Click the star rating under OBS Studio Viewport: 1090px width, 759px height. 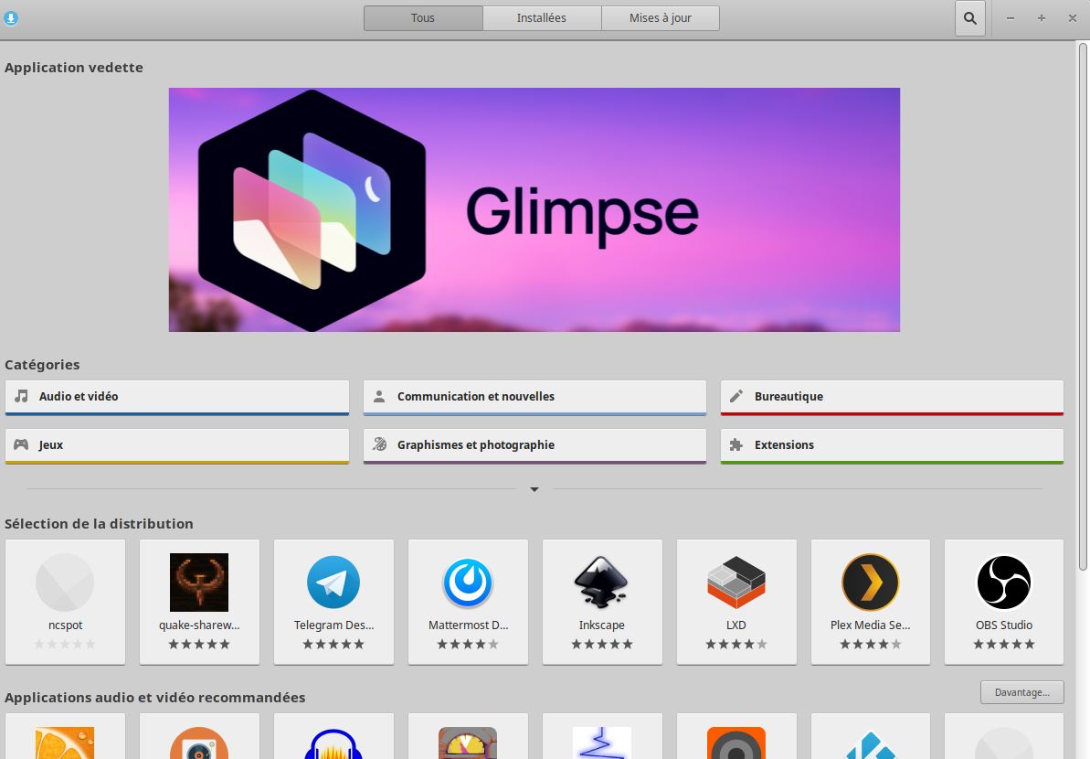pos(1004,644)
